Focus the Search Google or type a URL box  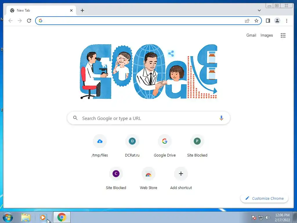(x=149, y=118)
